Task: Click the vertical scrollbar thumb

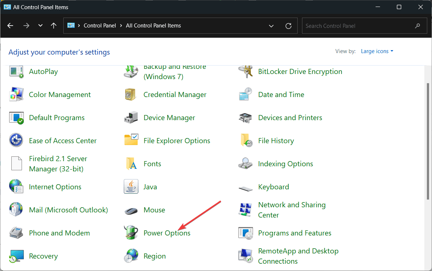Action: pos(428,141)
